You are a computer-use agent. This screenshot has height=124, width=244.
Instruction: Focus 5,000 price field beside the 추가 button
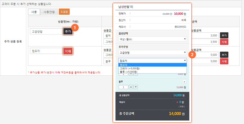pos(205,55)
